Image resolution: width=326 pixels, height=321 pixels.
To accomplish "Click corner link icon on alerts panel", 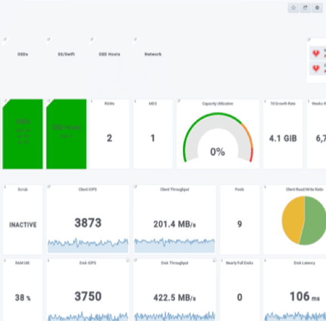I will pos(309,39).
